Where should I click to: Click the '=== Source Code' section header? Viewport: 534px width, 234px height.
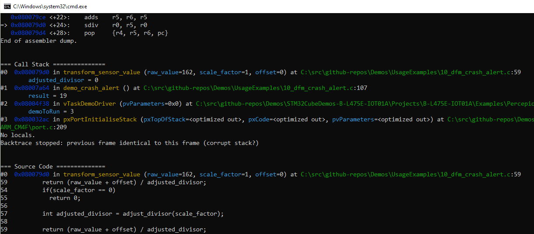pos(52,166)
